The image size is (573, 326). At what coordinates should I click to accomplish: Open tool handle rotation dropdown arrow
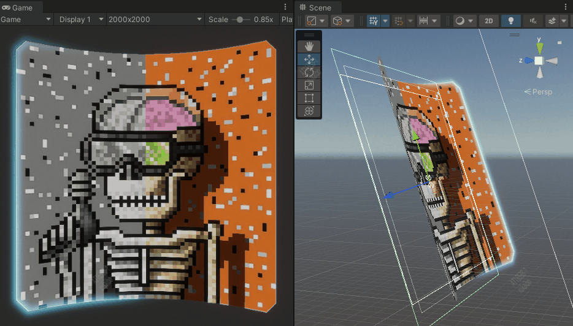click(x=348, y=21)
